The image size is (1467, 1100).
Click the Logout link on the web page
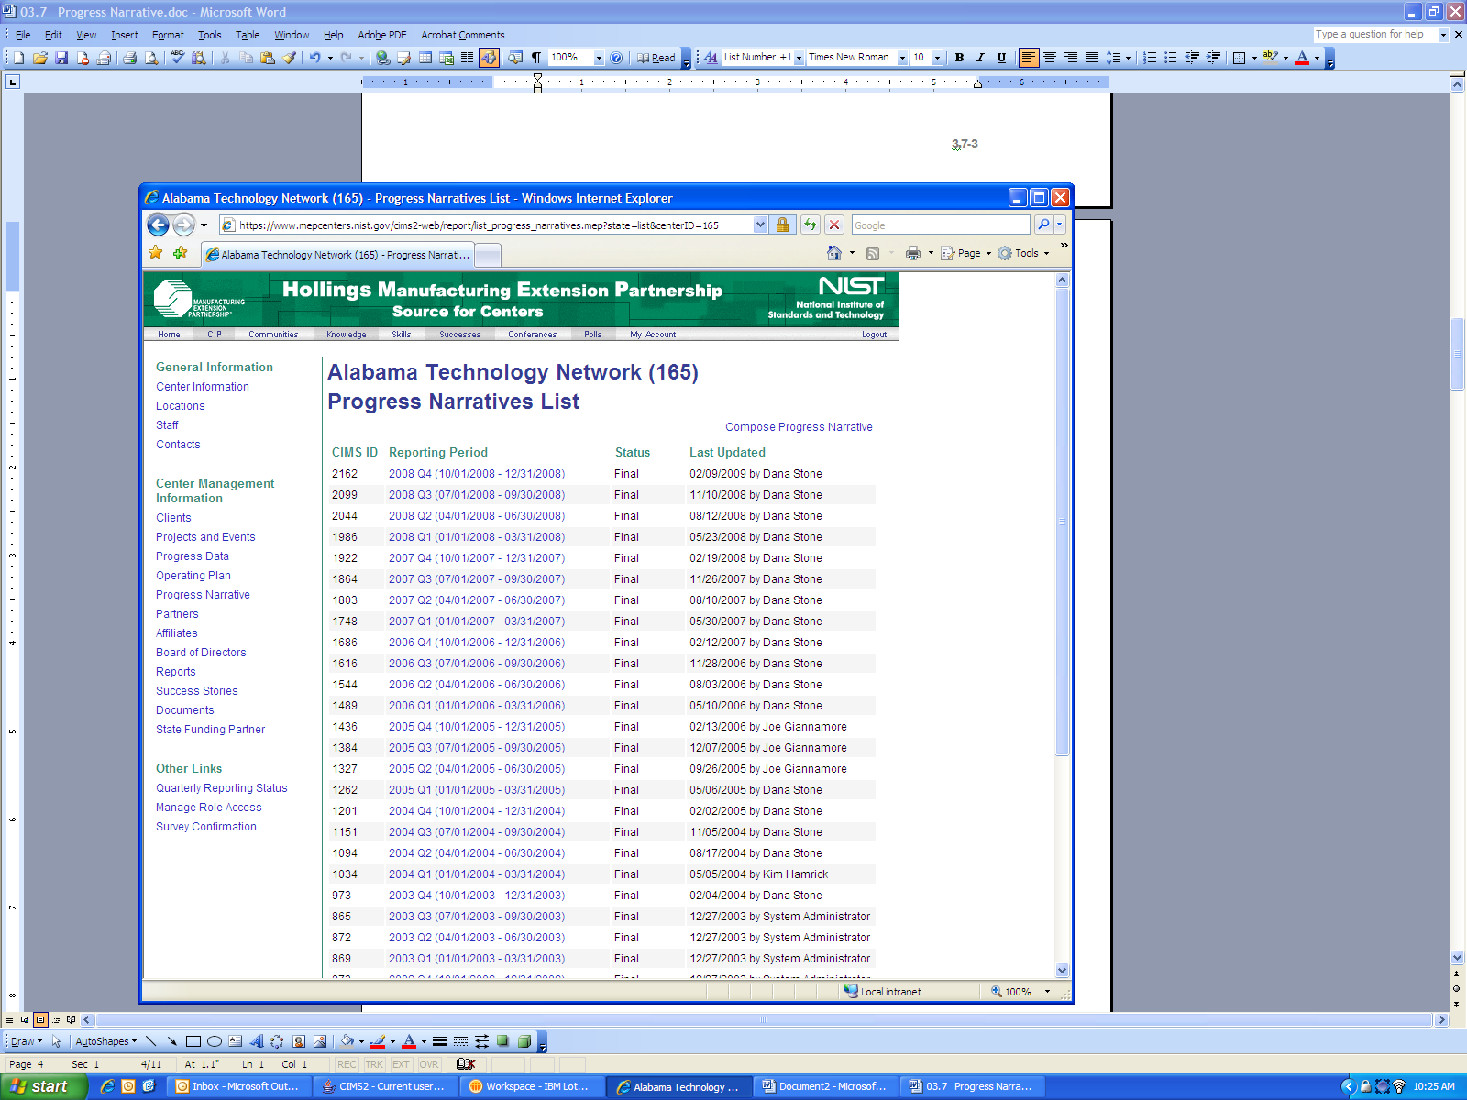874,335
